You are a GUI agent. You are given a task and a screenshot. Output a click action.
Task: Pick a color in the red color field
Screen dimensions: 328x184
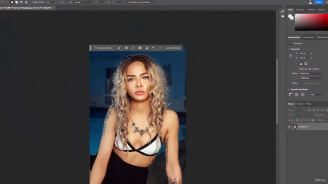pos(311,22)
